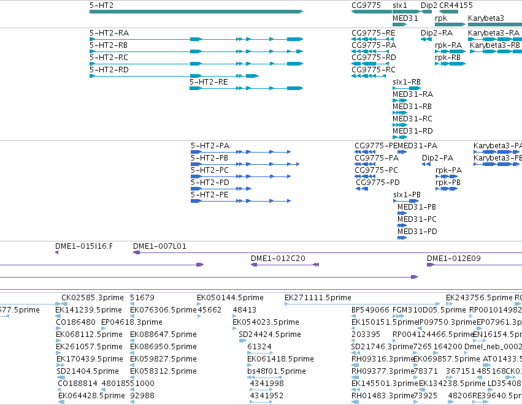Click the CG9775 gene label
This screenshot has width=522, height=405.
pyautogui.click(x=366, y=6)
